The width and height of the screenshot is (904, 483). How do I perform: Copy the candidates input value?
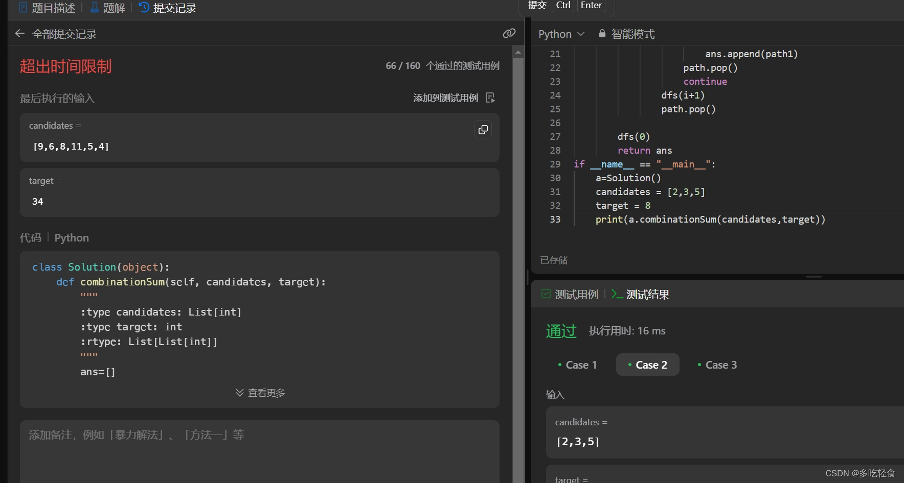click(483, 130)
